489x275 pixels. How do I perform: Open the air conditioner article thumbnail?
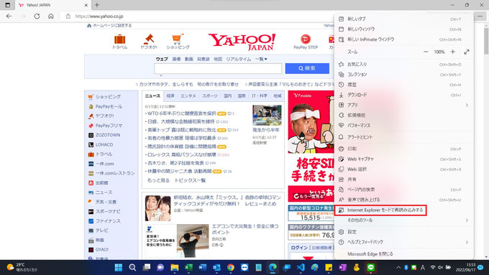pyautogui.click(x=193, y=241)
